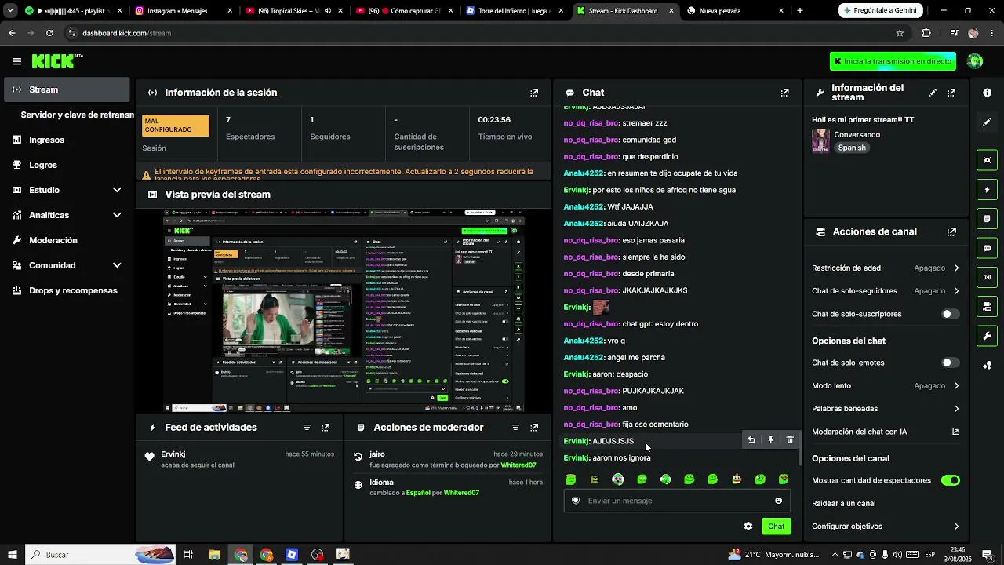Open Chat de solo-seguidores options

pyautogui.click(x=886, y=291)
